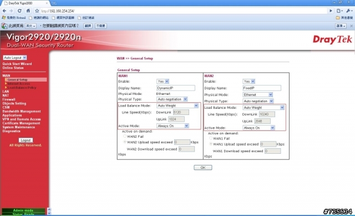
Task: Click WAN1 DownLink speed field
Action: tap(181, 112)
